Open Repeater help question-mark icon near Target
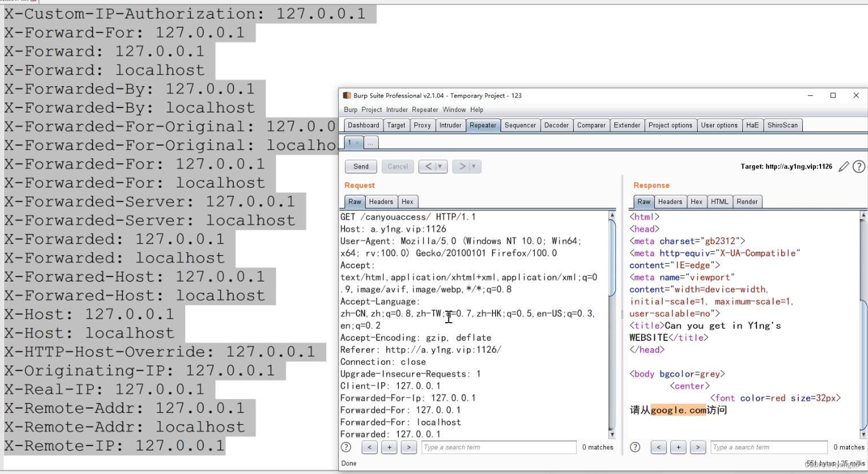The width and height of the screenshot is (868, 474). pos(858,166)
